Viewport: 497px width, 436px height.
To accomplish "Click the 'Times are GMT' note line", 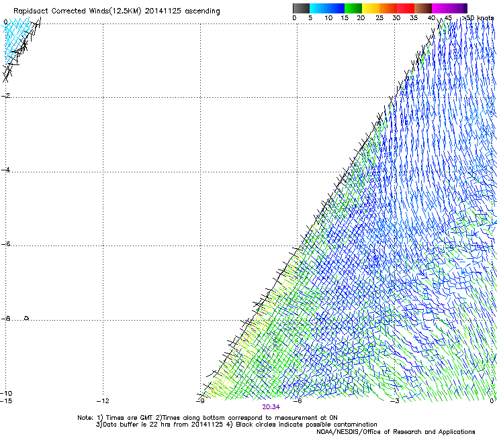I will pyautogui.click(x=208, y=418).
